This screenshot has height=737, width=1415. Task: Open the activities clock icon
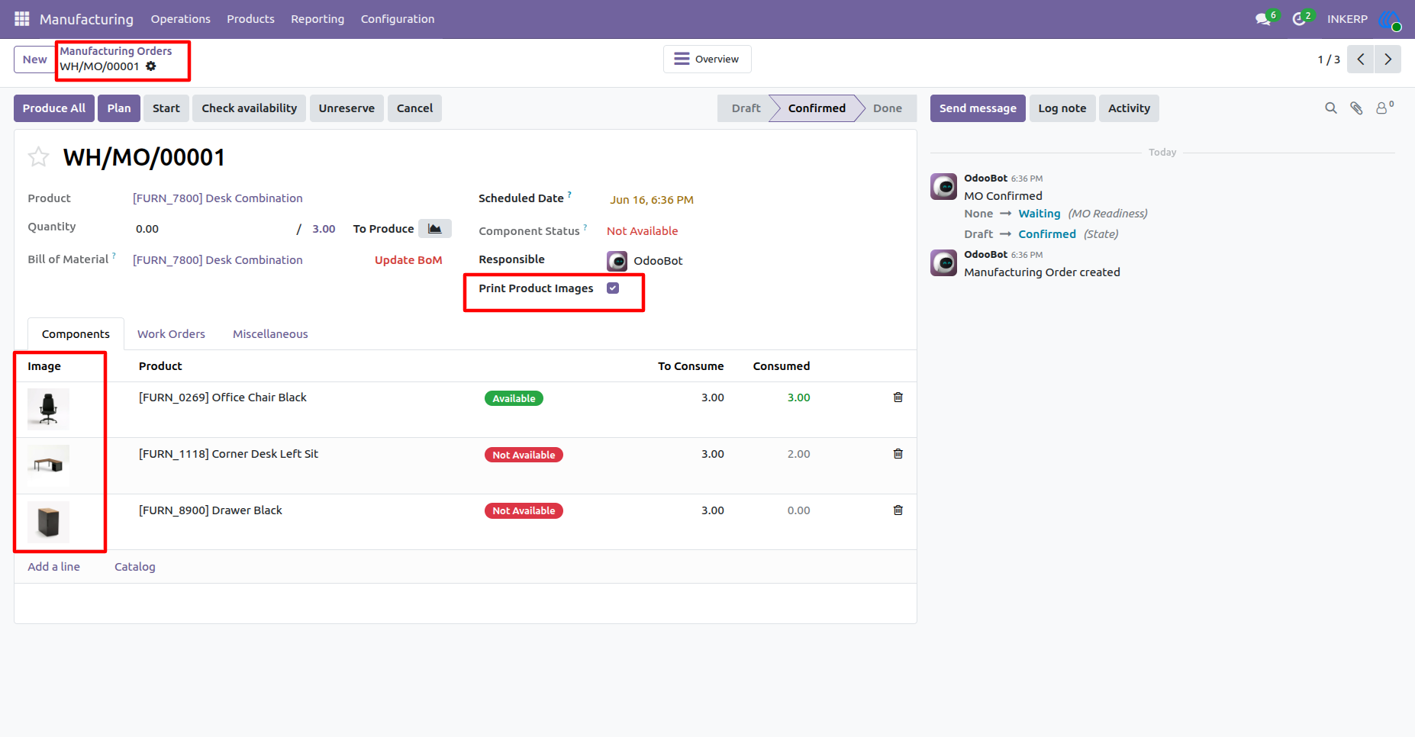(1299, 18)
